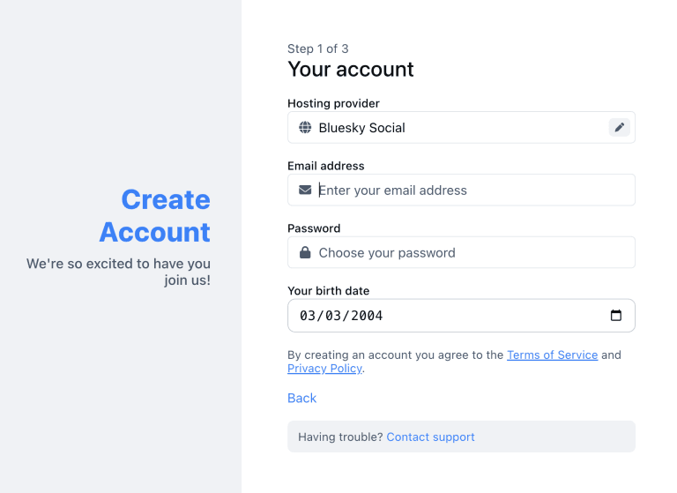Click the envelope icon in the email field
The width and height of the screenshot is (677, 493).
pos(305,190)
